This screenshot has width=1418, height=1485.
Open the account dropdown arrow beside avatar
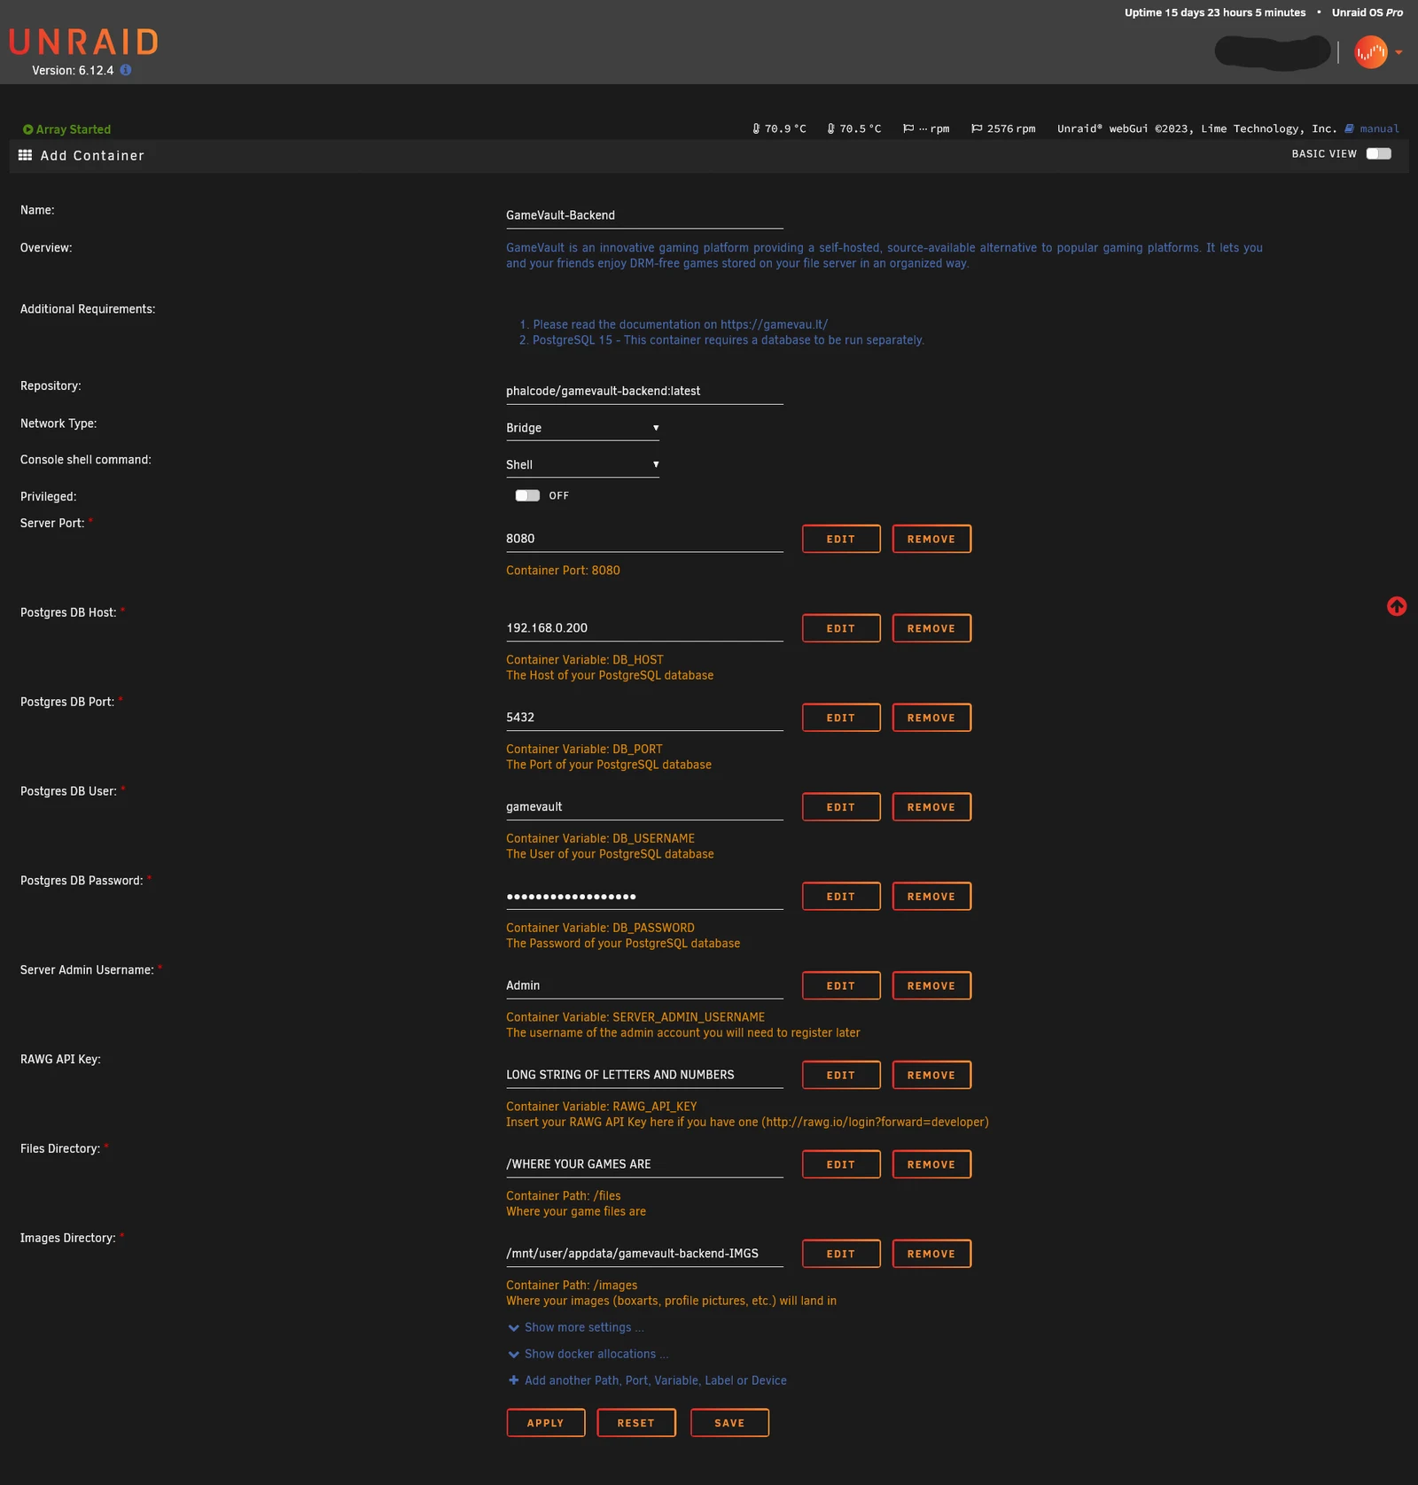(x=1399, y=52)
